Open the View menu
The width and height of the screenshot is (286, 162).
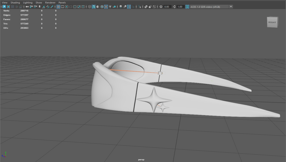point(4,3)
